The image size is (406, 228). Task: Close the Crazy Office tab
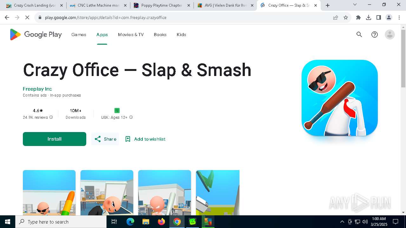[316, 5]
